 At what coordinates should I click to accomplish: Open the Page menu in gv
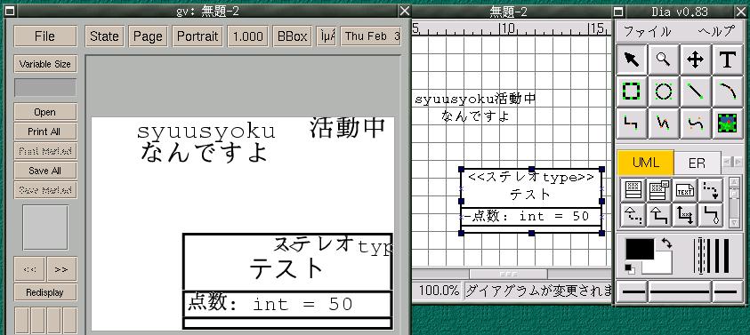point(148,36)
